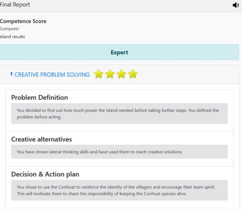Click the first yellow star
Image resolution: width=242 pixels, height=210 pixels.
coord(99,74)
